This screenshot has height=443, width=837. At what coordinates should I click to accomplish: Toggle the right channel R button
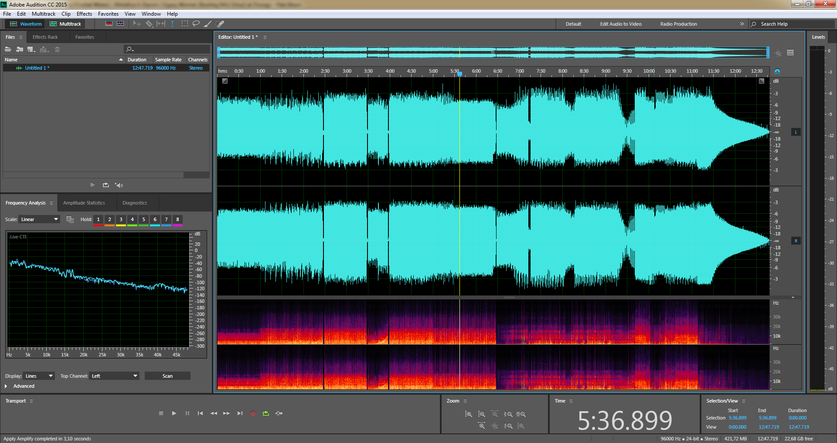click(x=796, y=241)
